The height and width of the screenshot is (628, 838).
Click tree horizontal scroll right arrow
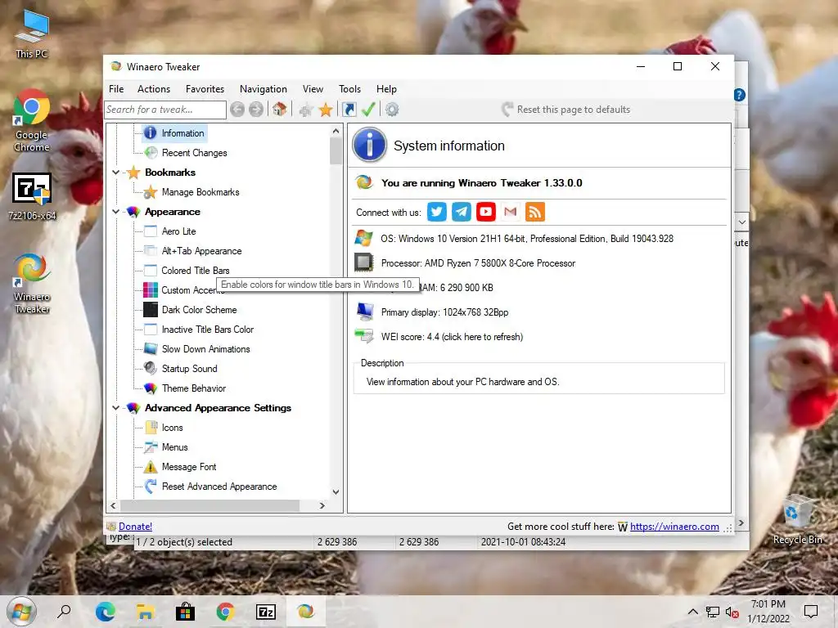(x=322, y=505)
